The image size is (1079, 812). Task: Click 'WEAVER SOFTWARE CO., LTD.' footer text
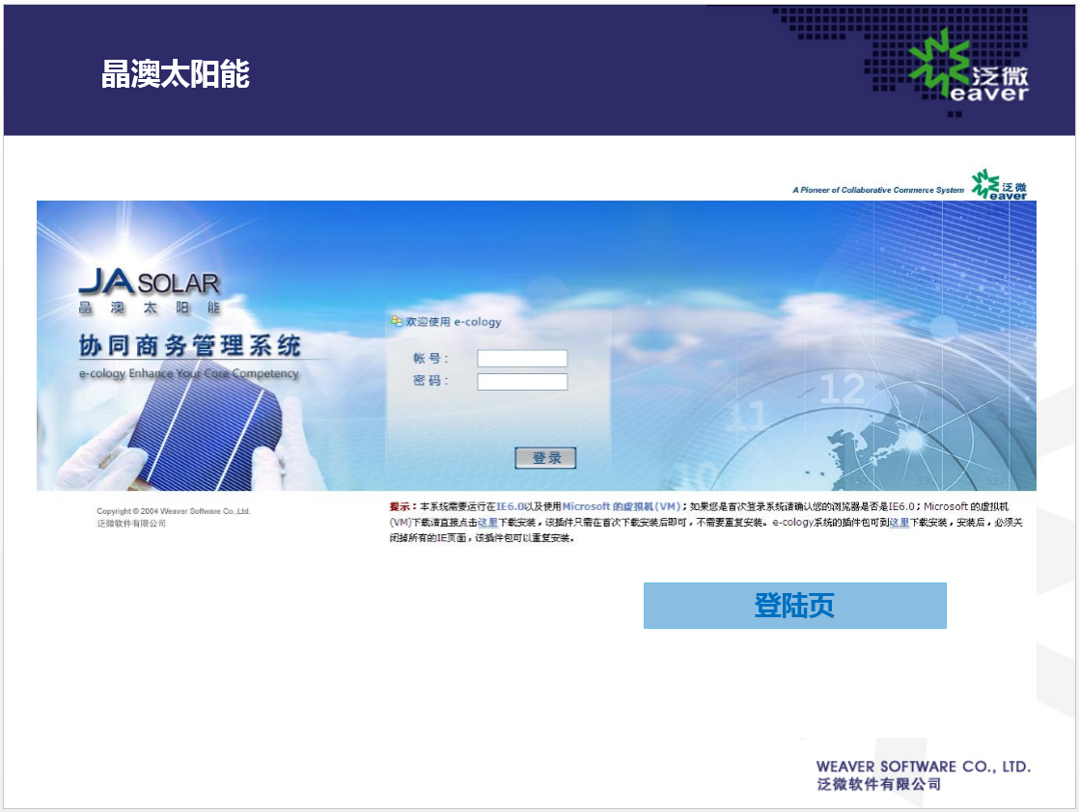924,767
